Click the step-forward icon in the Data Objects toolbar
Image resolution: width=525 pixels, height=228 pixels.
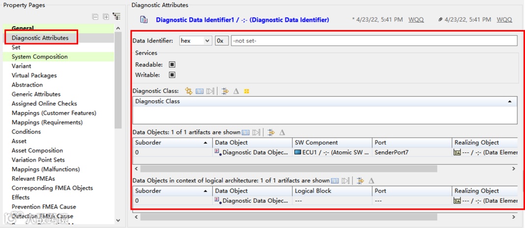[x=256, y=133]
